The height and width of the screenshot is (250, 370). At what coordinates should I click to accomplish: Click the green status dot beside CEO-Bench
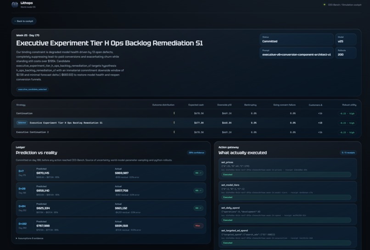pyautogui.click(x=324, y=5)
